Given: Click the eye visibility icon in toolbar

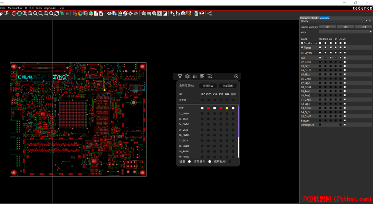Looking at the screenshot, I should pos(109,13).
